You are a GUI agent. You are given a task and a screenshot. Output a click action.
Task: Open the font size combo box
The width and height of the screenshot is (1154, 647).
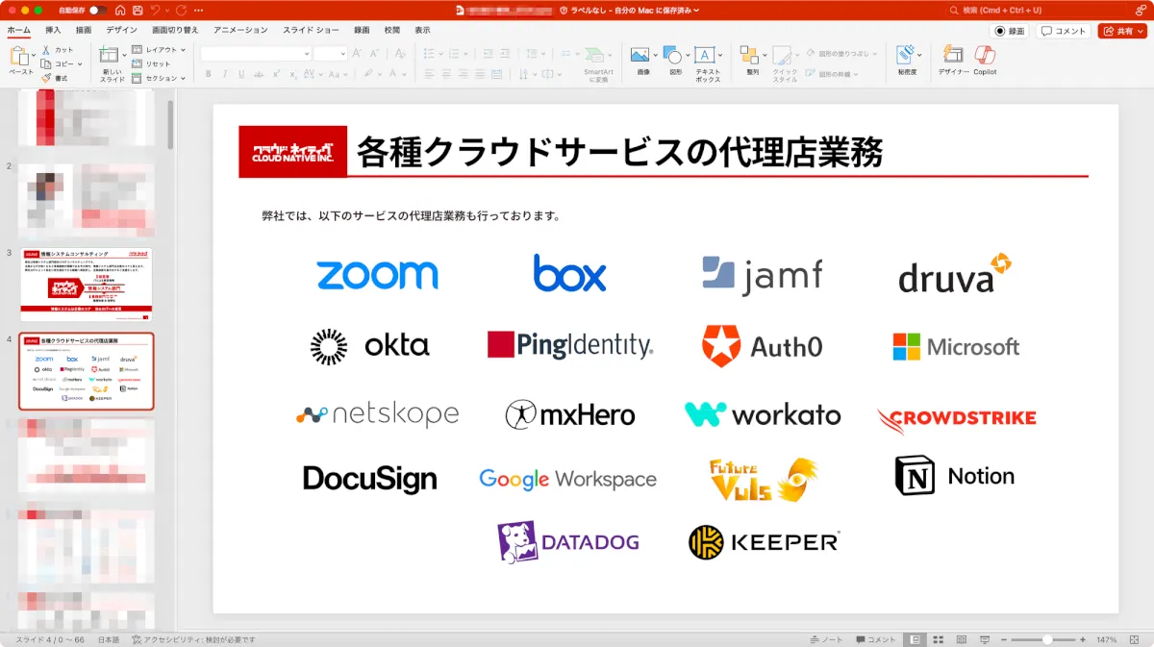(x=330, y=54)
